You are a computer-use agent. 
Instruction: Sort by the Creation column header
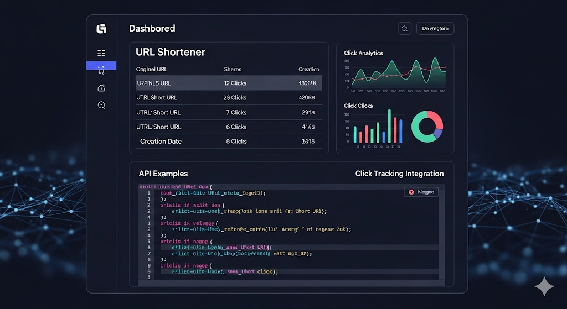coord(309,69)
